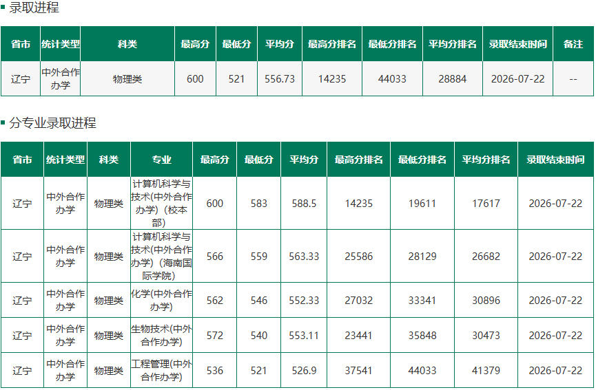
Task: Click 中外合作办学 in the 化学 row
Action: click(65, 300)
